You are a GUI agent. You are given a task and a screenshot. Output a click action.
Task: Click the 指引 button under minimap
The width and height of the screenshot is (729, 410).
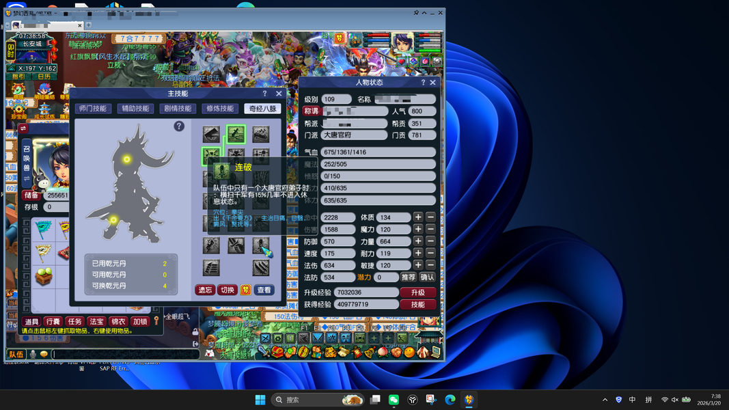coord(19,77)
